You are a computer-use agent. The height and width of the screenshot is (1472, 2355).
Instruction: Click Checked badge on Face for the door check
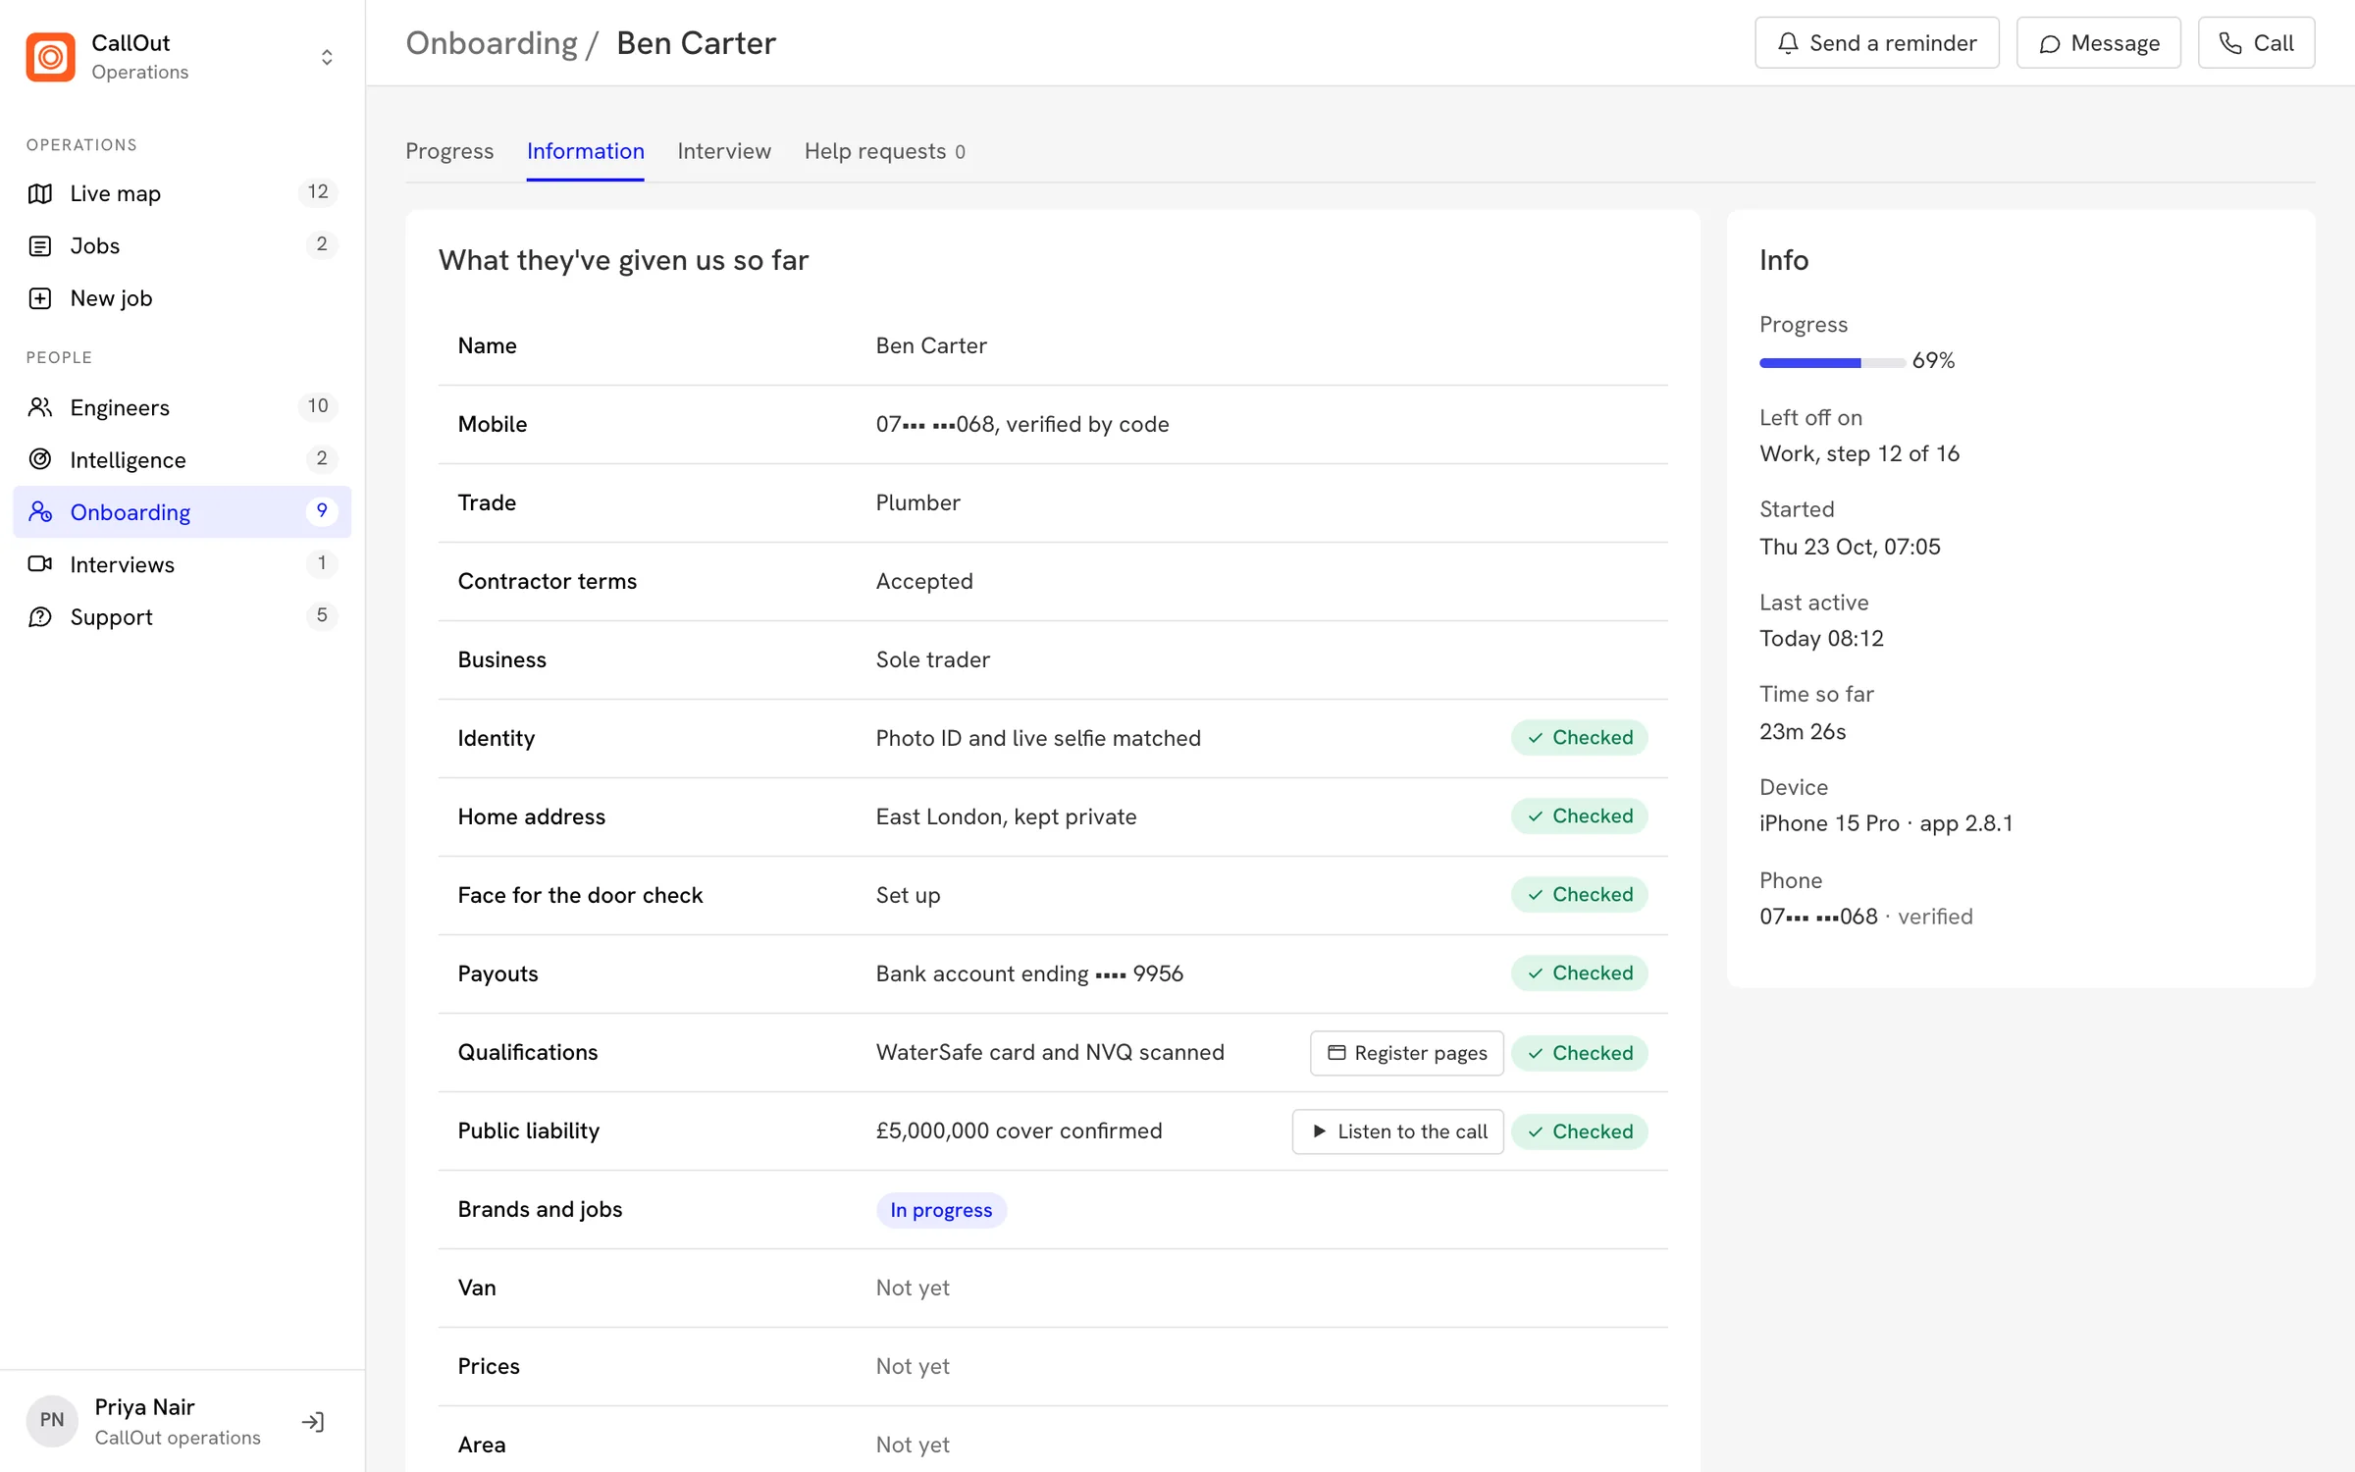[1579, 895]
